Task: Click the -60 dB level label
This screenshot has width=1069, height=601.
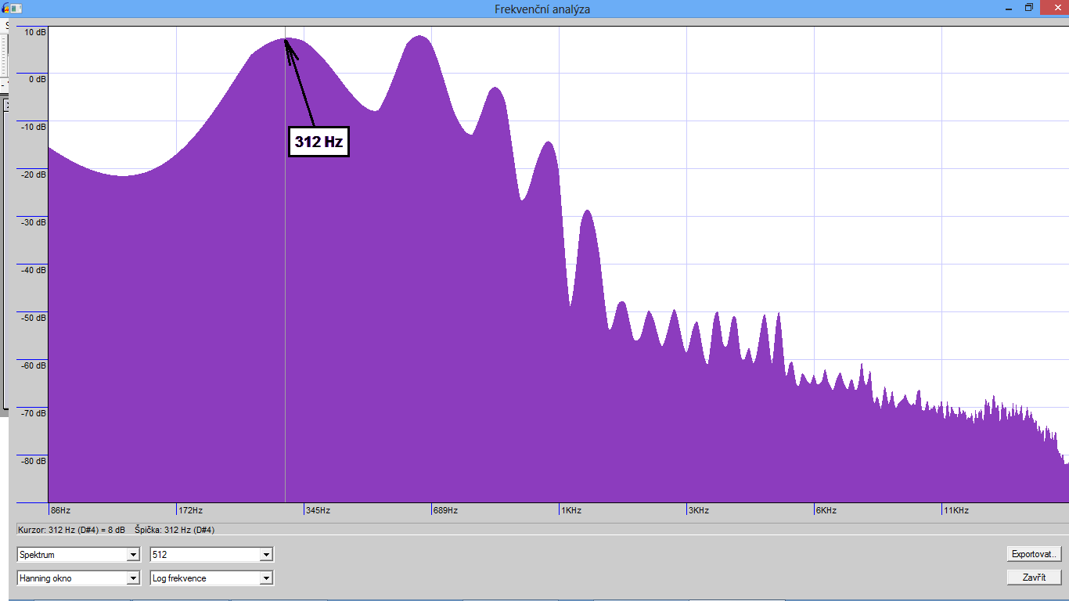Action: [x=34, y=365]
